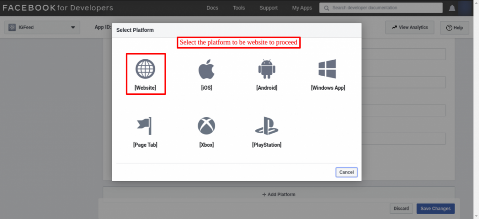Click the [Android] label text

click(x=267, y=88)
